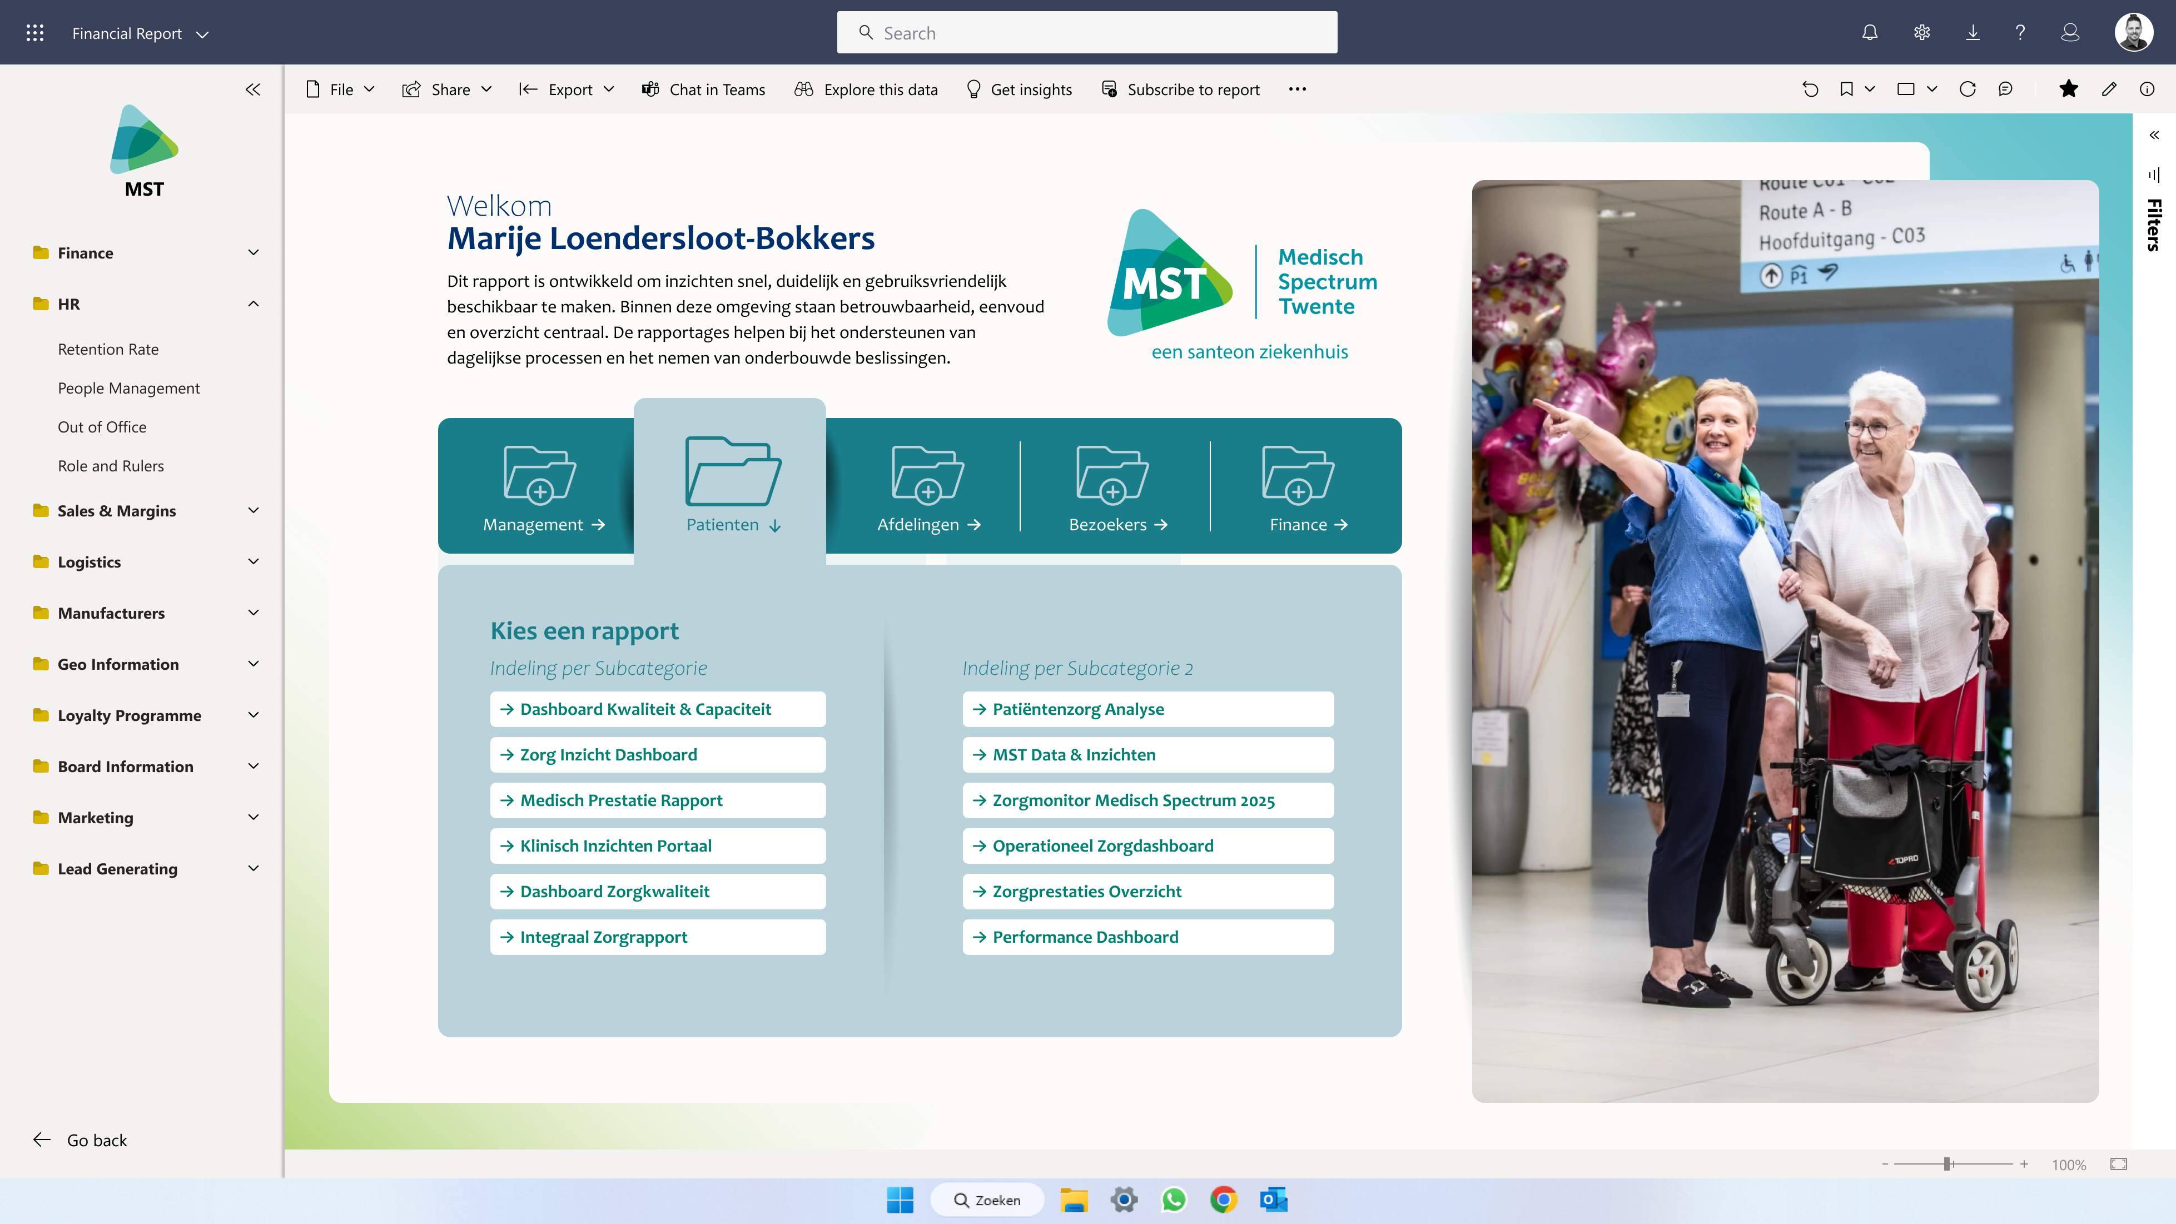
Task: Open the Share dropdown menu
Action: point(448,89)
